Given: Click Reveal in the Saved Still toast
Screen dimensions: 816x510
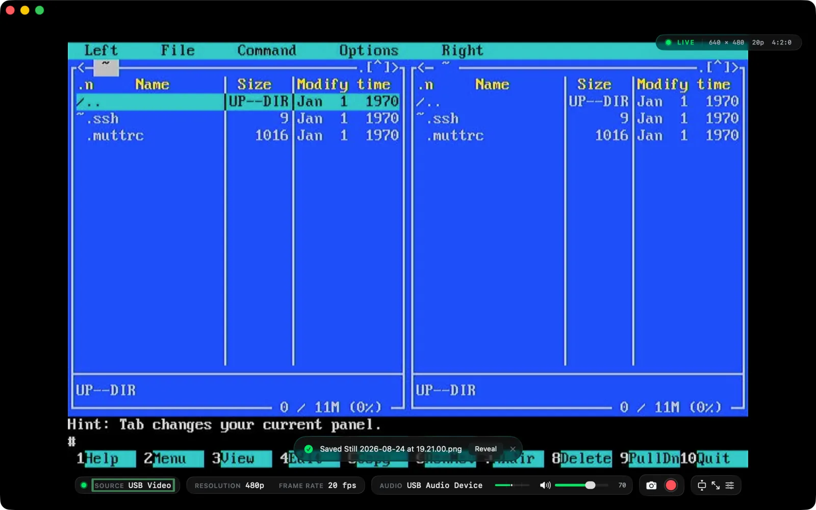Looking at the screenshot, I should tap(486, 449).
